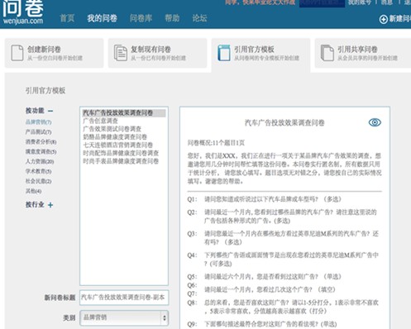Click the eye preview icon
Screen dimensions: 411x329
(375, 122)
